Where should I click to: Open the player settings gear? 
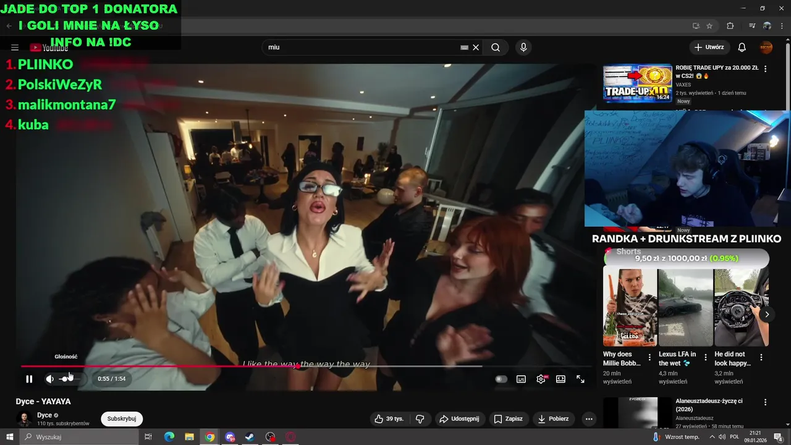coord(541,379)
